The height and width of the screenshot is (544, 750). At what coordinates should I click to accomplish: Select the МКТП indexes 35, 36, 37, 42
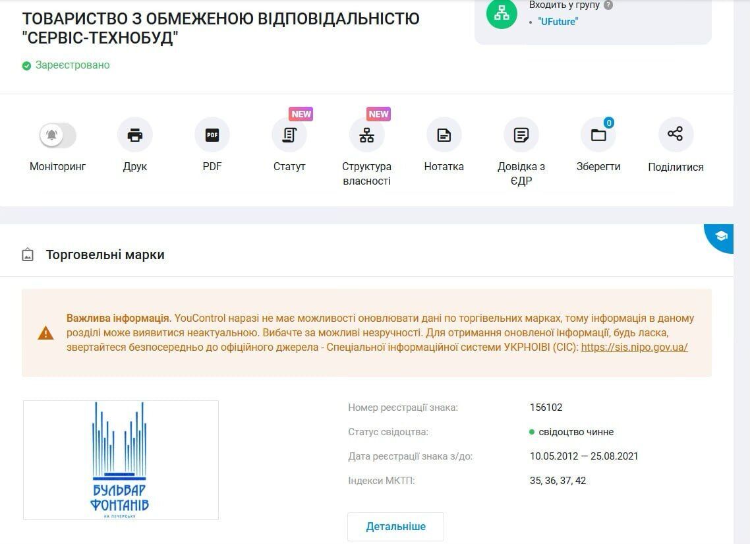point(558,481)
